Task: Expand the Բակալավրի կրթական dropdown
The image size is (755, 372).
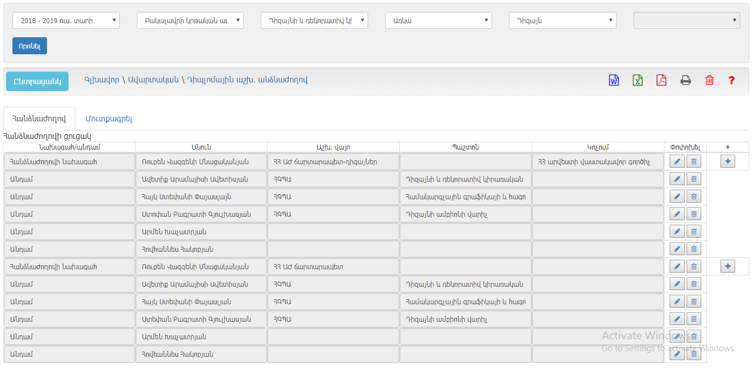Action: click(190, 21)
